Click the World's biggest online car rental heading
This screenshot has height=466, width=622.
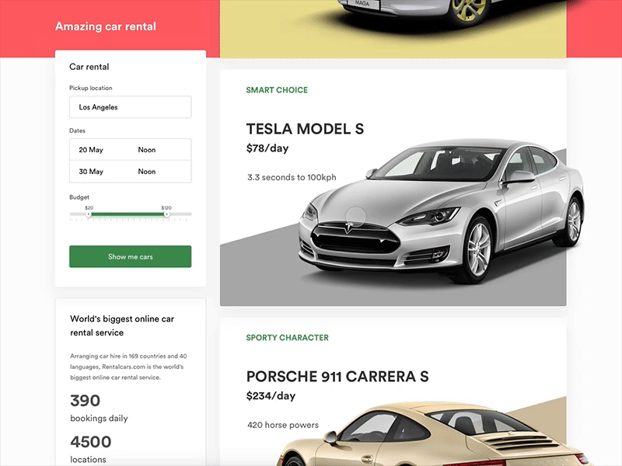tap(122, 325)
